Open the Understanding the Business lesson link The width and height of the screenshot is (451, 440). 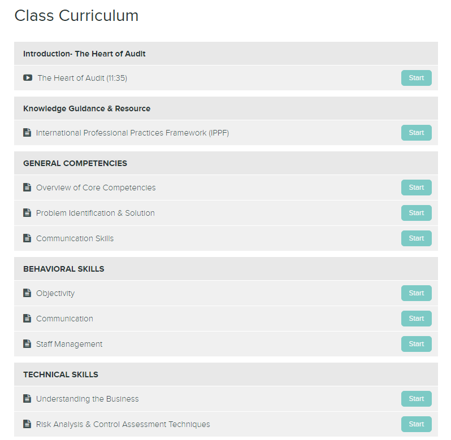coord(87,399)
